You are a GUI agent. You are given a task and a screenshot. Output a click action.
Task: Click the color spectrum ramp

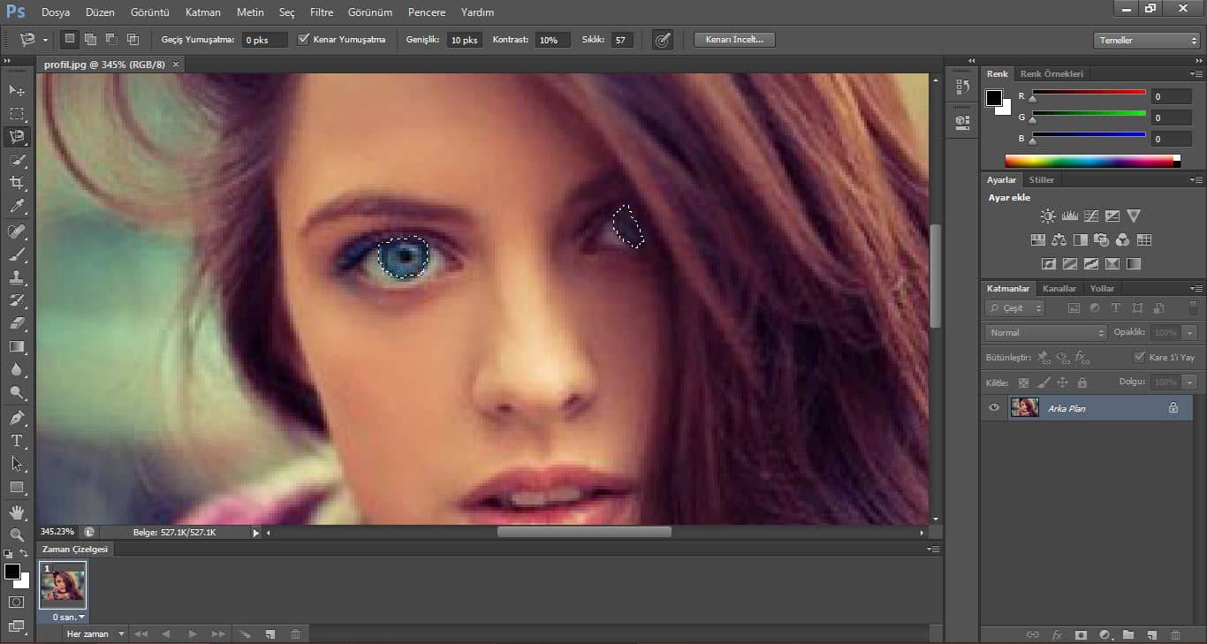pos(1092,161)
